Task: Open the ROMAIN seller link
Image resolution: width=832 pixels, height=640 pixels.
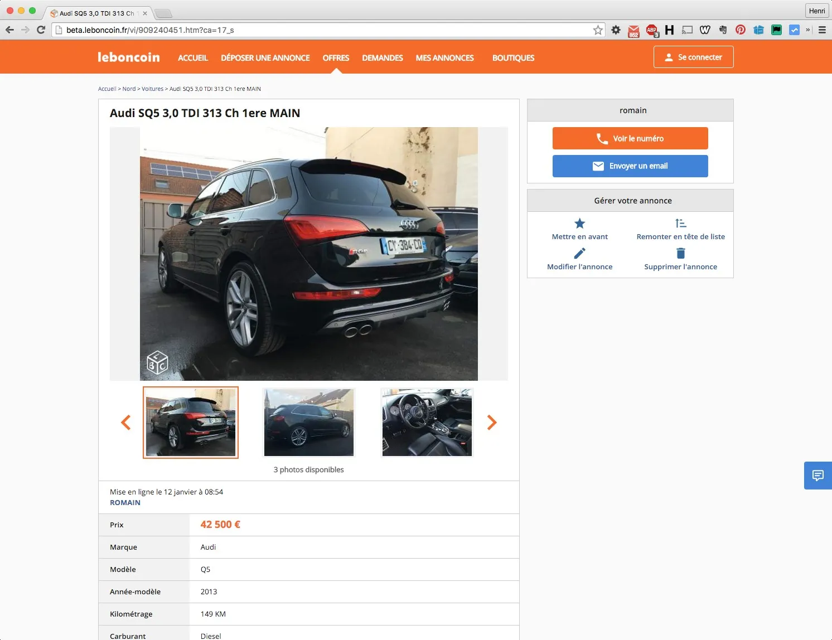Action: [x=125, y=503]
